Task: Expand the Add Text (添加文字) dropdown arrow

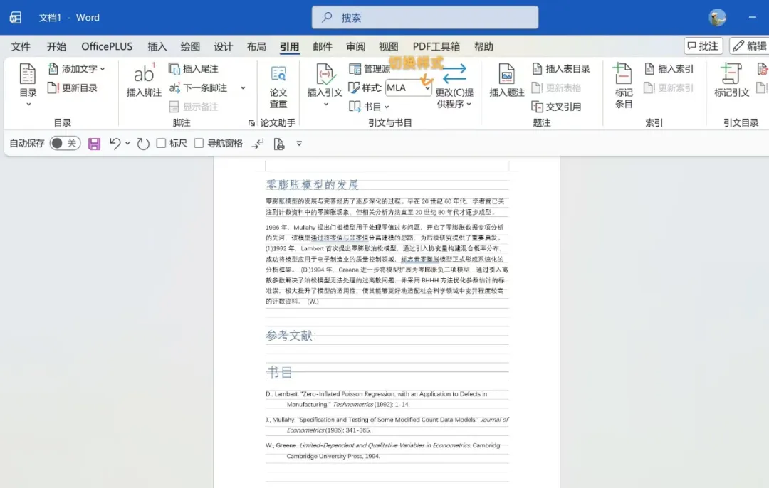Action: point(103,69)
